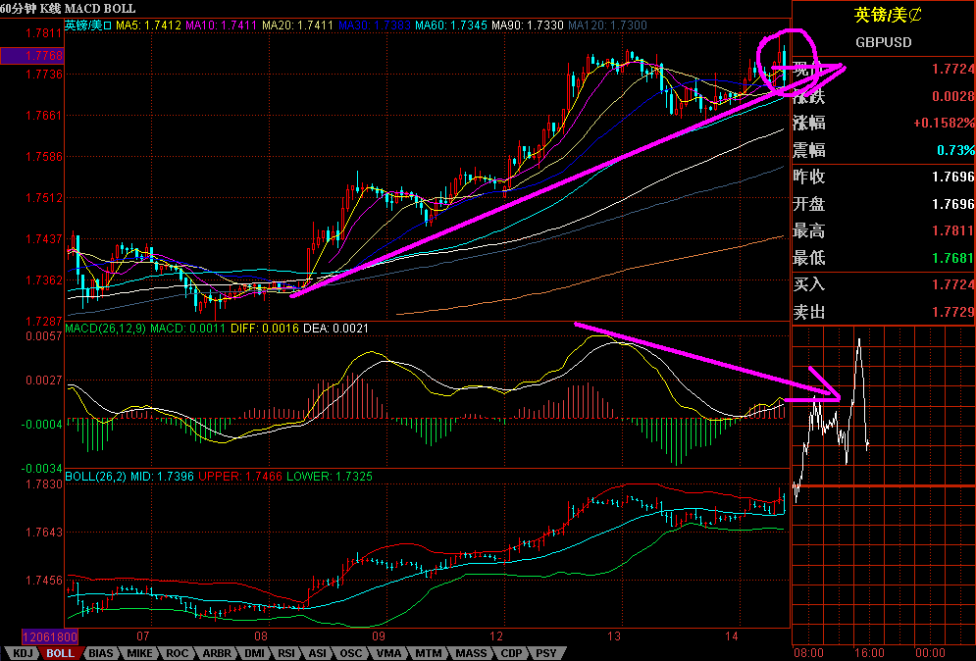Viewport: 976px width, 661px height.
Task: Click the UPPER: 1.7466 value
Action: pyautogui.click(x=240, y=477)
